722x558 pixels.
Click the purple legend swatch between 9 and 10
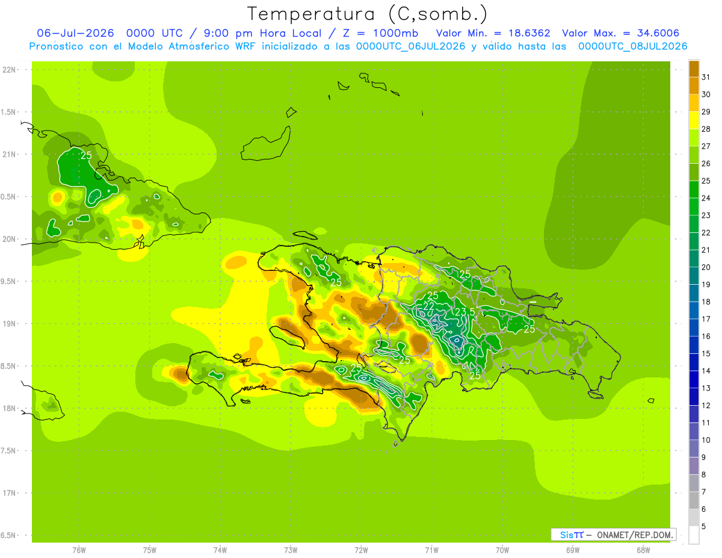[694, 449]
